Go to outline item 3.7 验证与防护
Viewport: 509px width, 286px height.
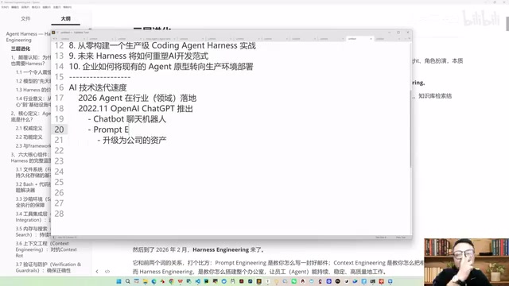coord(48,268)
